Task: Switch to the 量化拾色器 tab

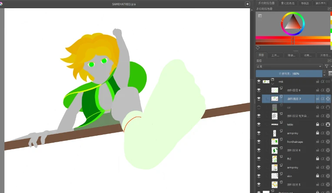Action: [x=288, y=3]
